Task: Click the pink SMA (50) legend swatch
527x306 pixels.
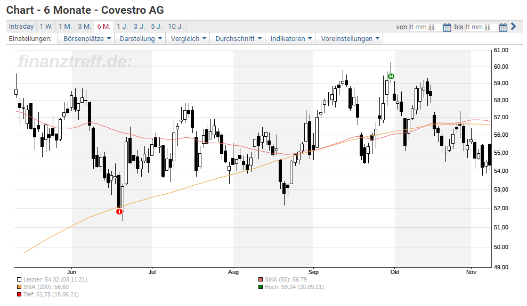Action: tap(261, 279)
